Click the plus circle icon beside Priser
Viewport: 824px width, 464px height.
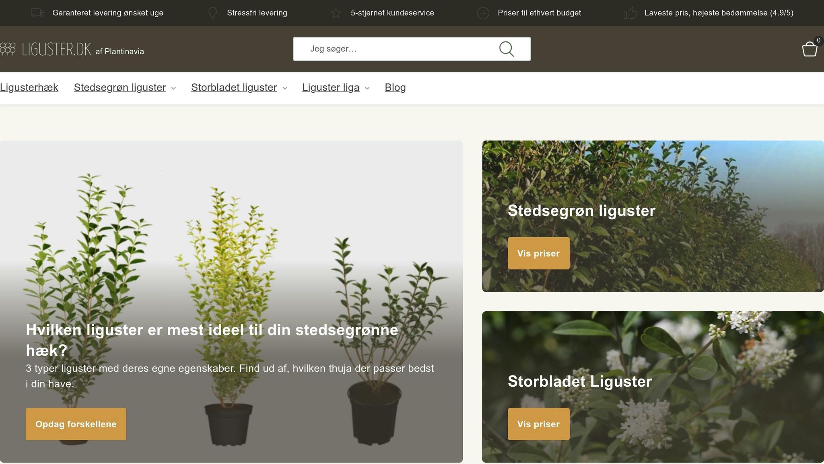pos(483,13)
